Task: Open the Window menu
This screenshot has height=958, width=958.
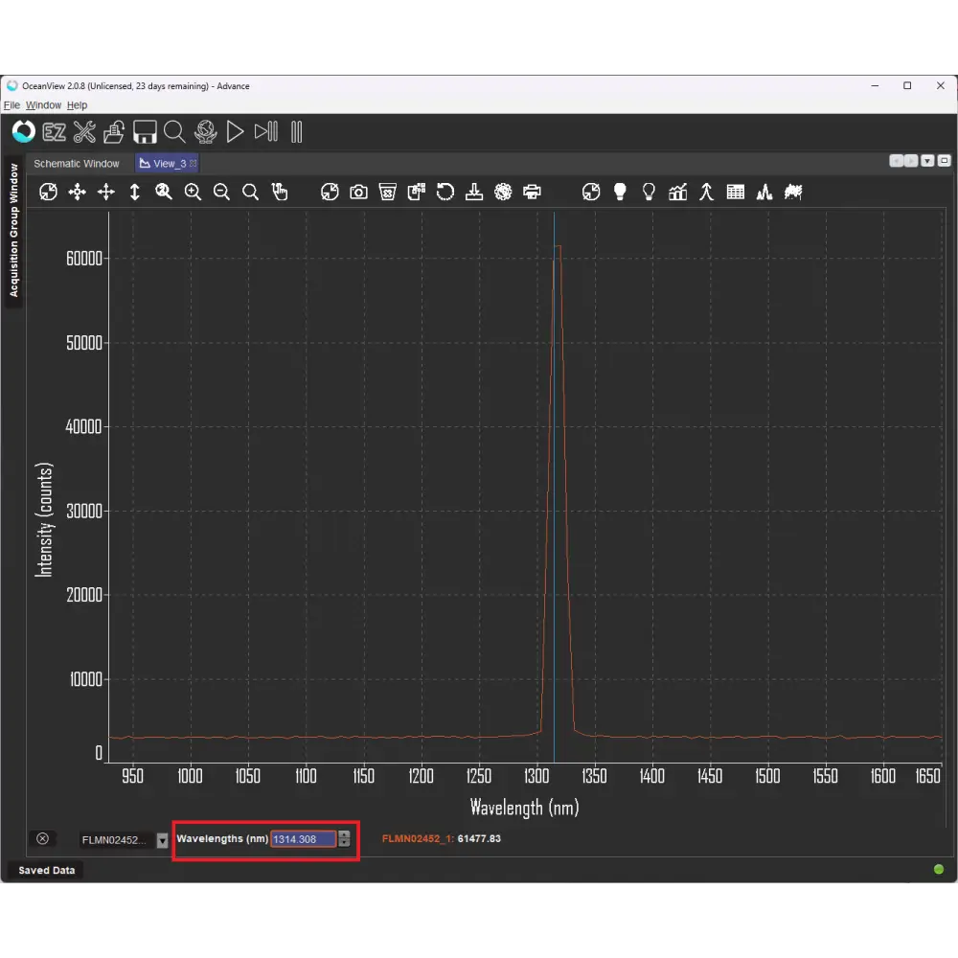Action: [x=43, y=105]
